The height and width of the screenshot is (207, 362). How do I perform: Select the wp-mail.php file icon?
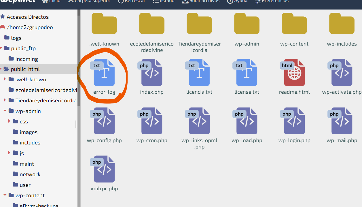(340, 121)
